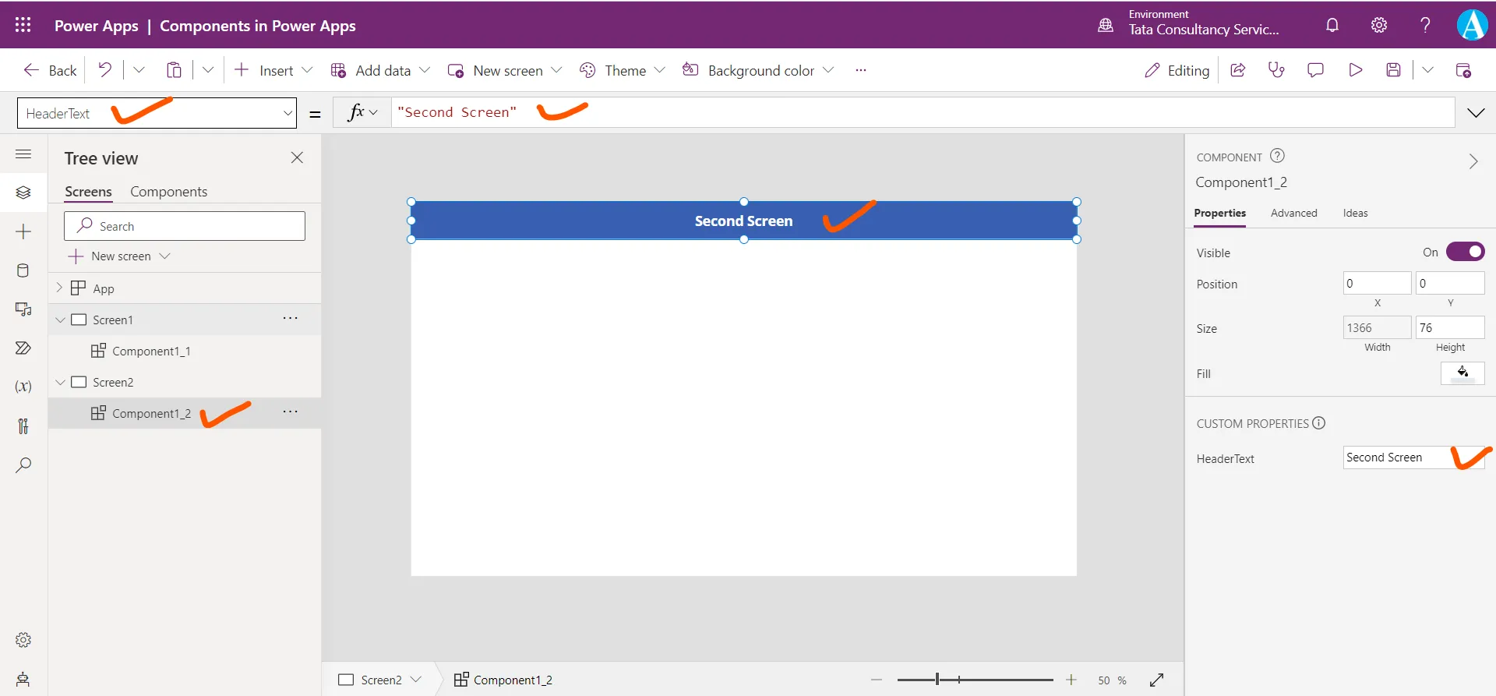Open the Paste dropdown arrow
Viewport: 1496px width, 696px height.
click(208, 70)
